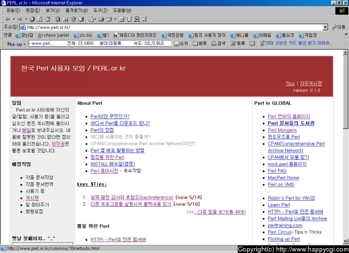Open Forward button history dropdown arrow
349x253 pixels.
click(x=26, y=20)
